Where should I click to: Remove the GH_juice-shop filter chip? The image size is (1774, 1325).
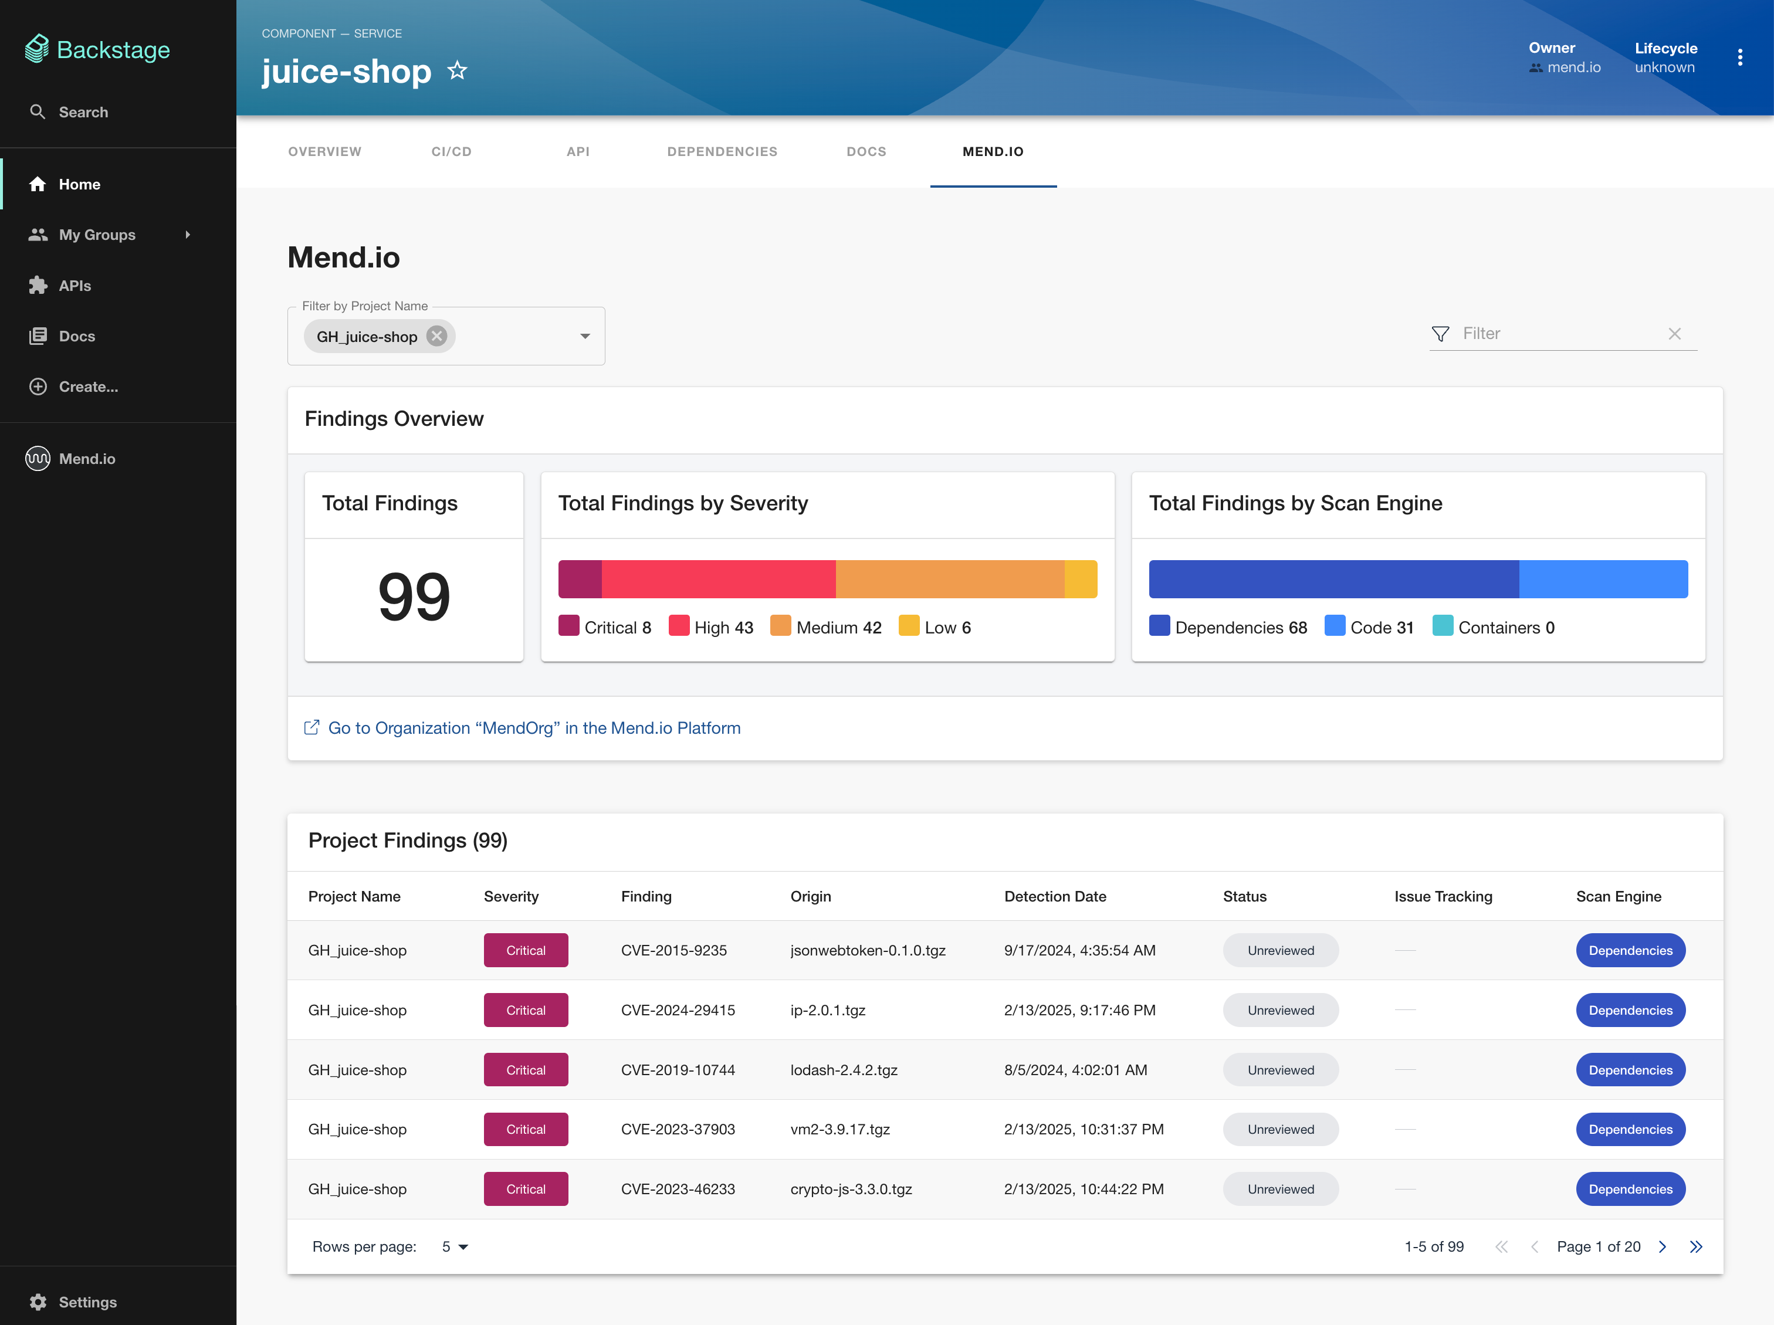pyautogui.click(x=437, y=336)
